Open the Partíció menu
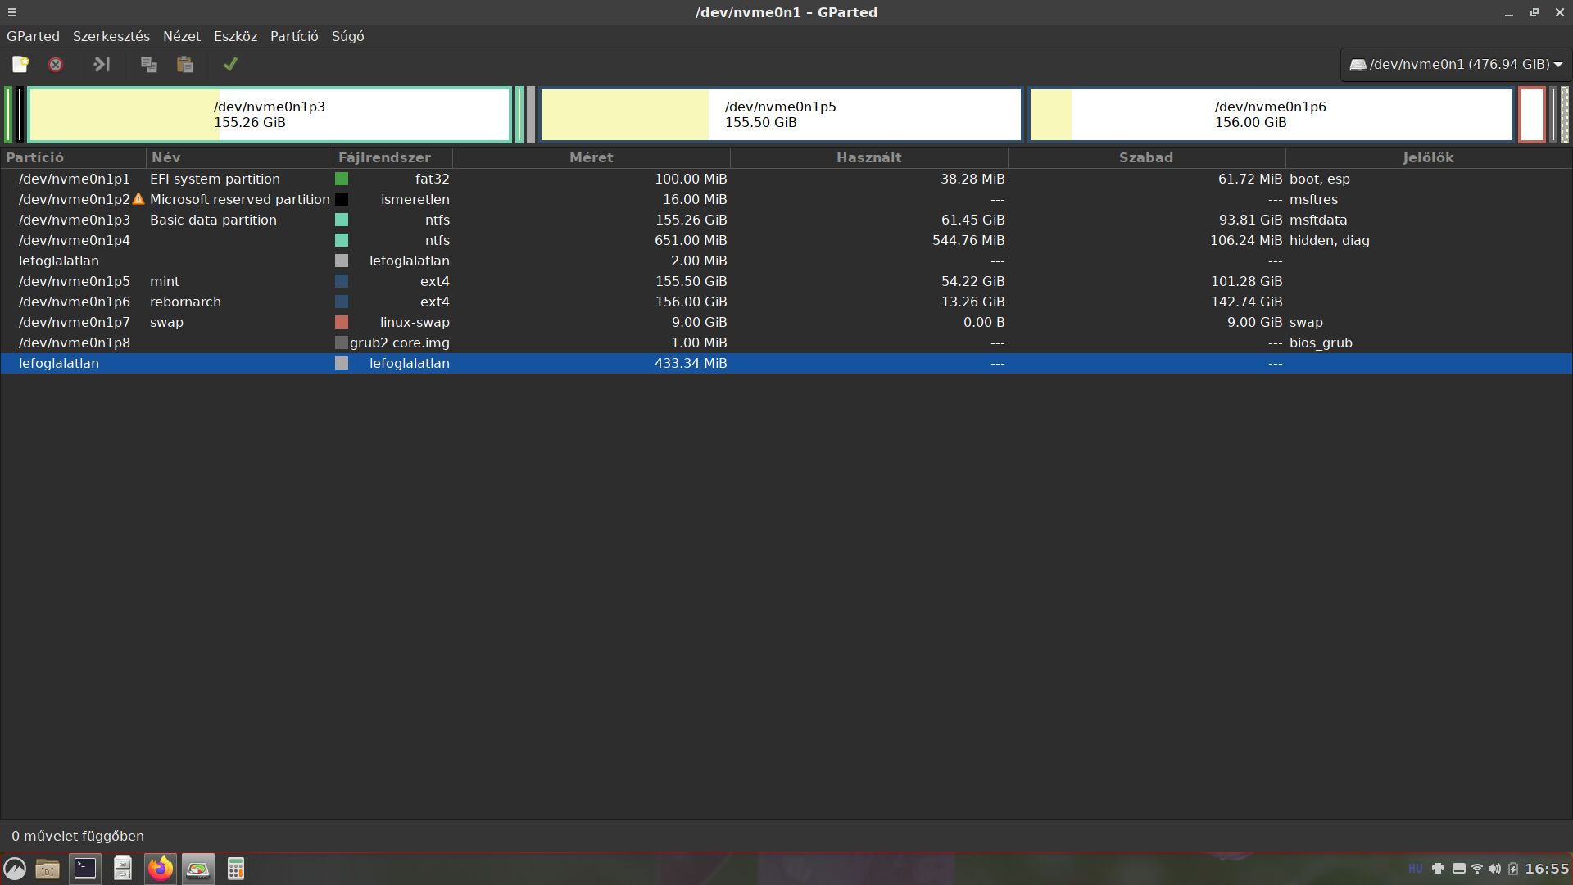Screen dimensions: 1573x885 click(x=294, y=36)
